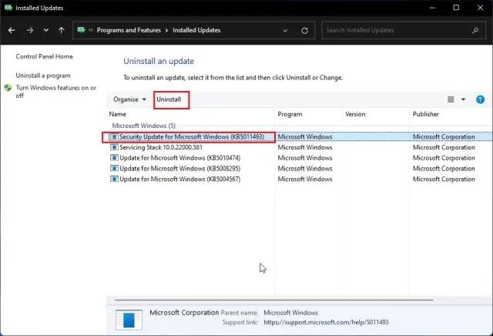
Task: Click the Search Installed Updates field
Action: 393,31
